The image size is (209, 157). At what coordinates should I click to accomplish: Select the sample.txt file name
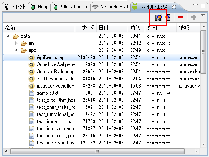click(47, 93)
